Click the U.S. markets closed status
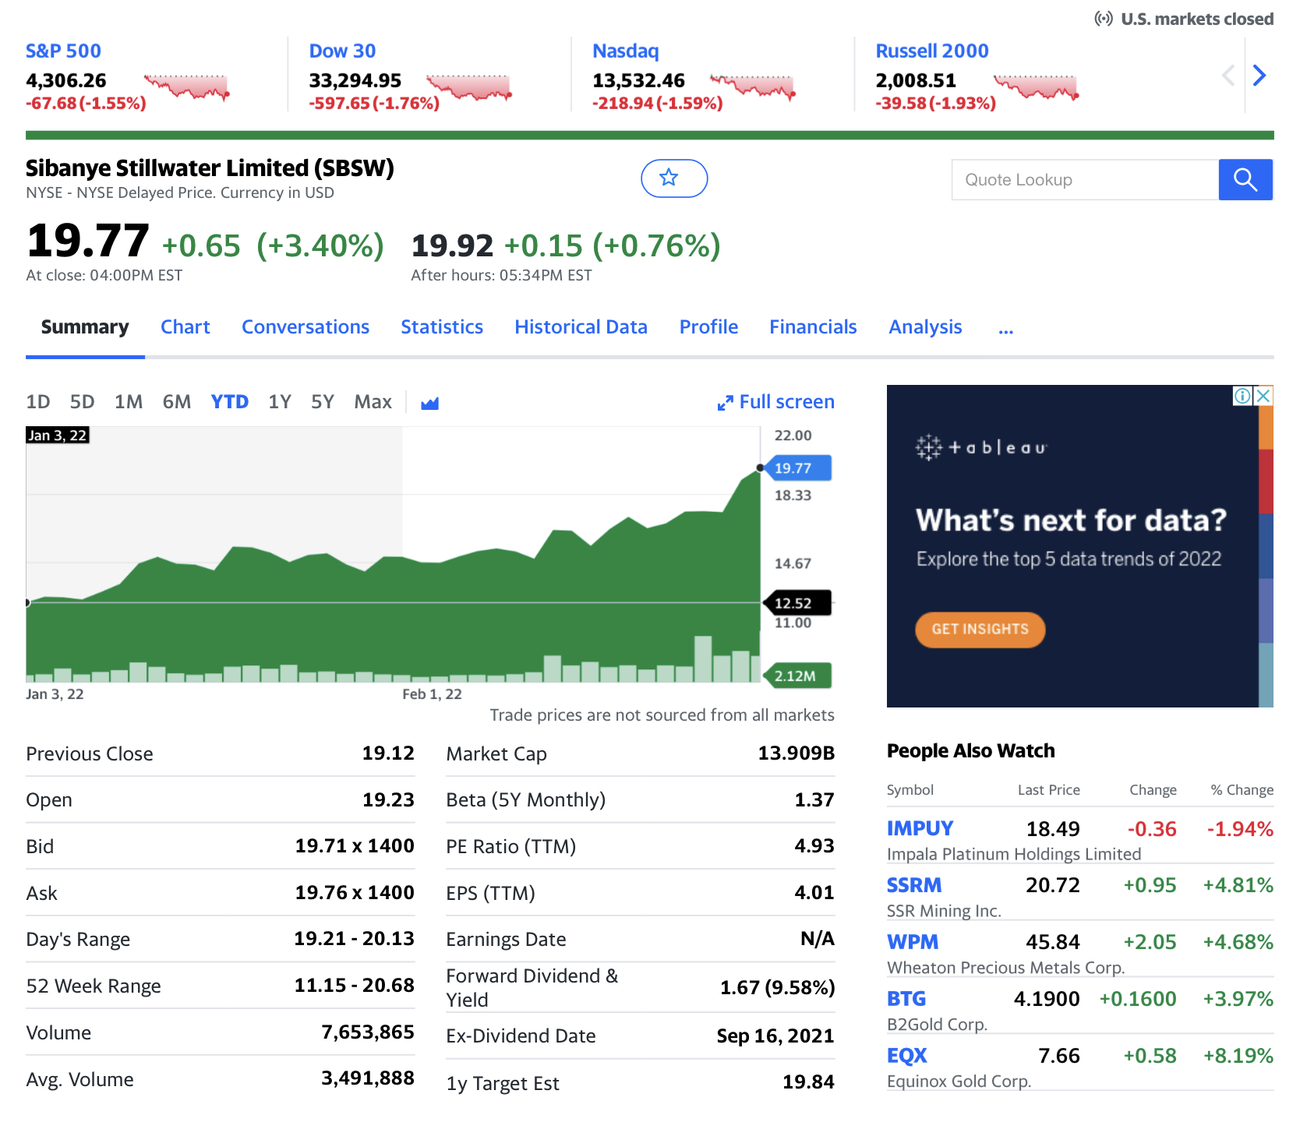 1184,19
